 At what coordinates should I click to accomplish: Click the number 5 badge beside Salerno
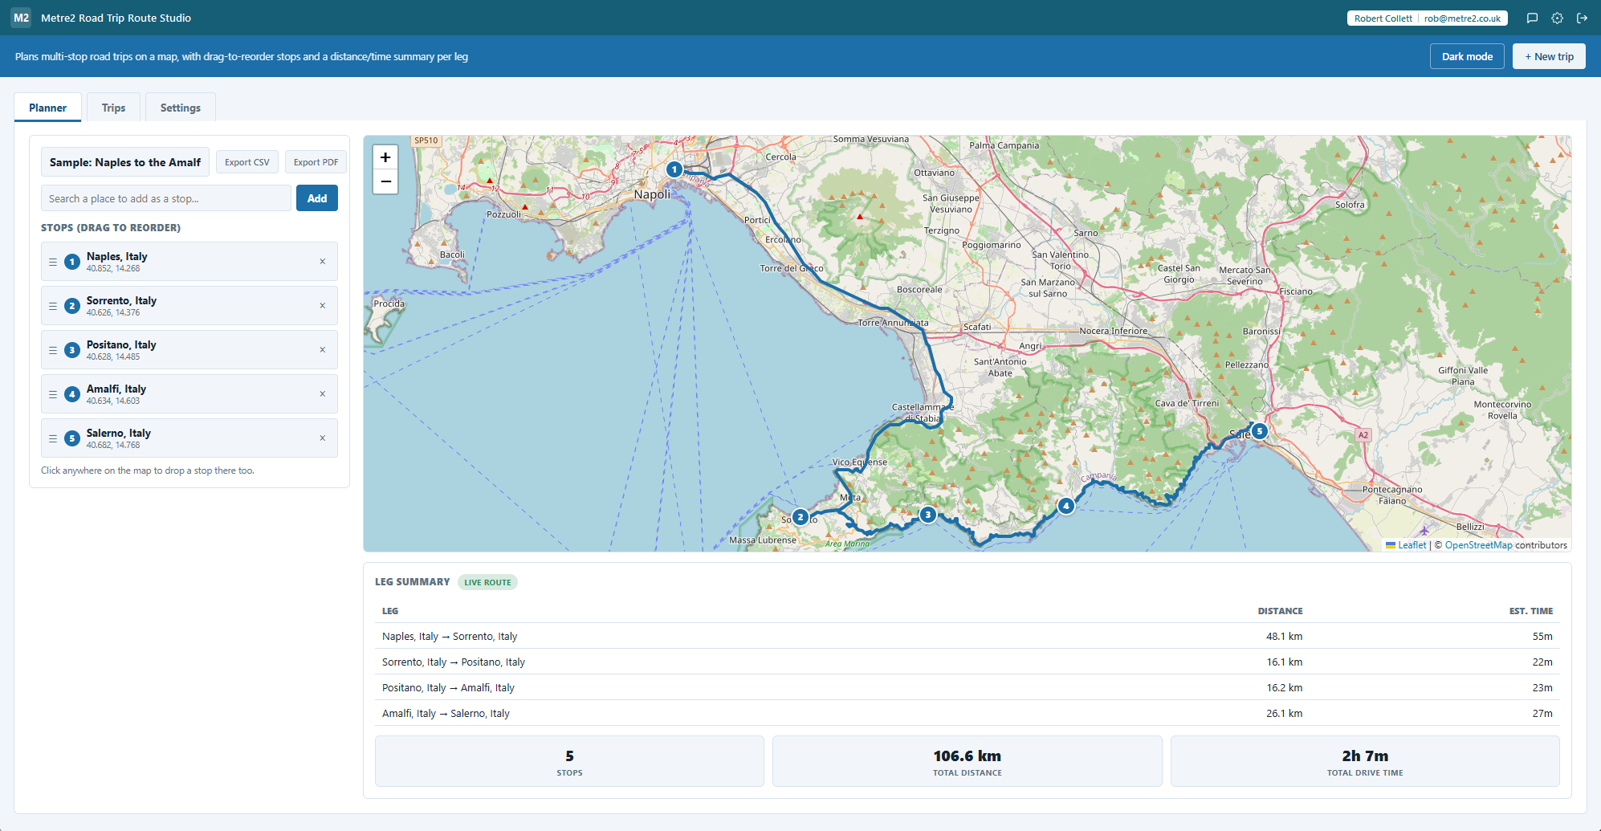click(x=72, y=438)
